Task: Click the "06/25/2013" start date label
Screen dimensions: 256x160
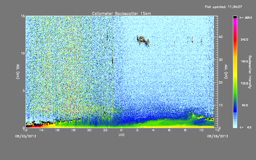Action: click(26, 136)
